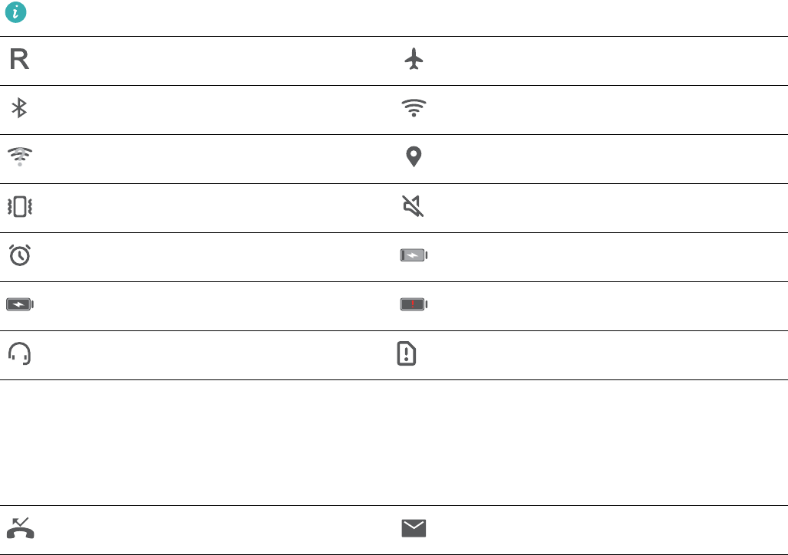Screen dimensions: 788x555
Task: Click the teal info icon
Action: coord(15,12)
